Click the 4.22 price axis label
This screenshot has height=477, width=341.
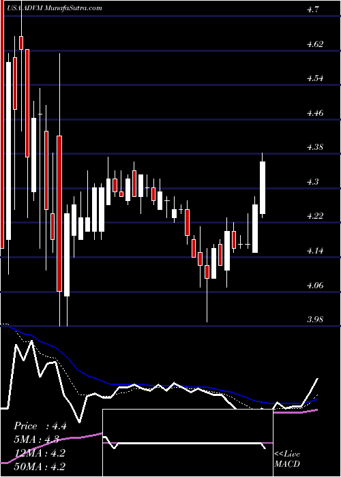(x=315, y=216)
